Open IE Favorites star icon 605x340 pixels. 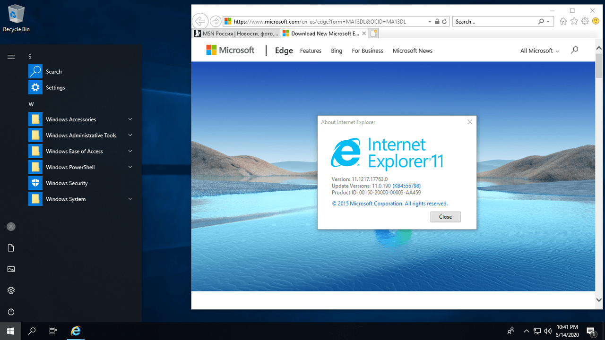point(574,21)
